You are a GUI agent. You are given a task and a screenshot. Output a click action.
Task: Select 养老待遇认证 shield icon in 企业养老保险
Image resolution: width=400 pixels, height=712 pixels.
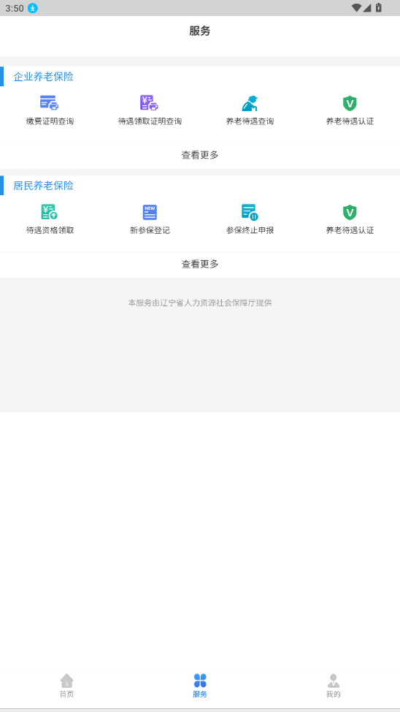tap(349, 104)
